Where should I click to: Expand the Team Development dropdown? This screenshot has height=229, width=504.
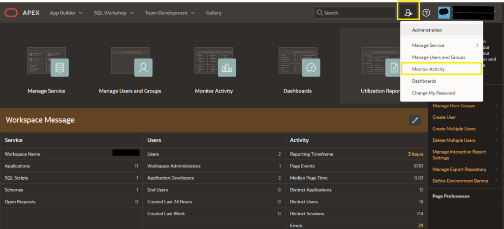[170, 13]
